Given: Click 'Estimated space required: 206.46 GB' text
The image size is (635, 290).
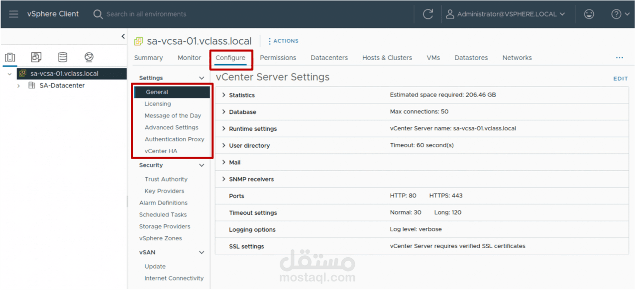Looking at the screenshot, I should (443, 95).
